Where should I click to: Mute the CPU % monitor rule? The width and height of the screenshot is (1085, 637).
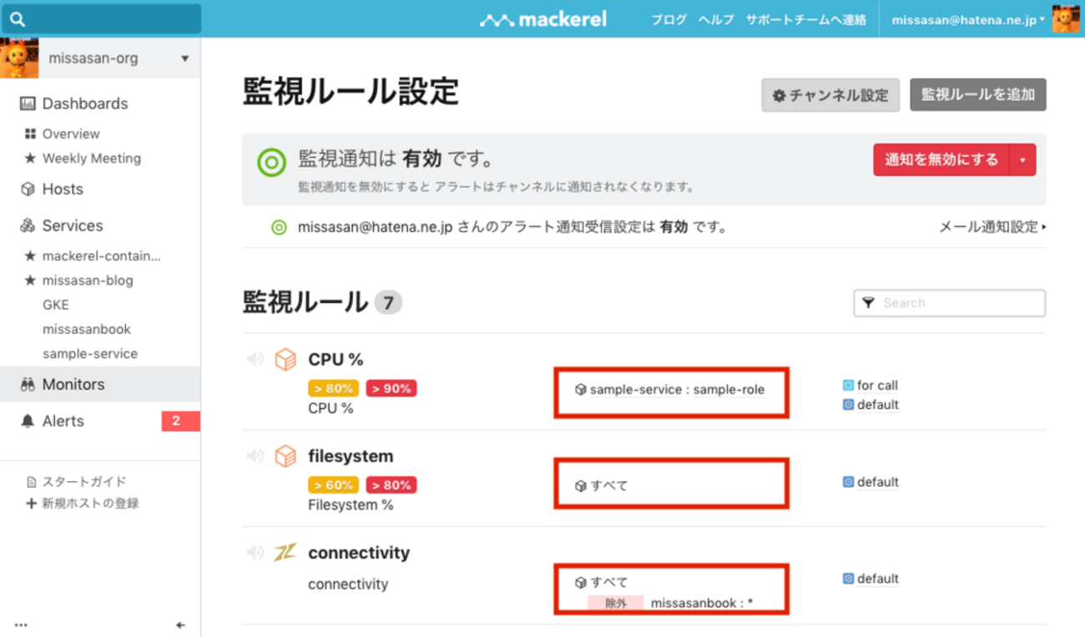255,359
